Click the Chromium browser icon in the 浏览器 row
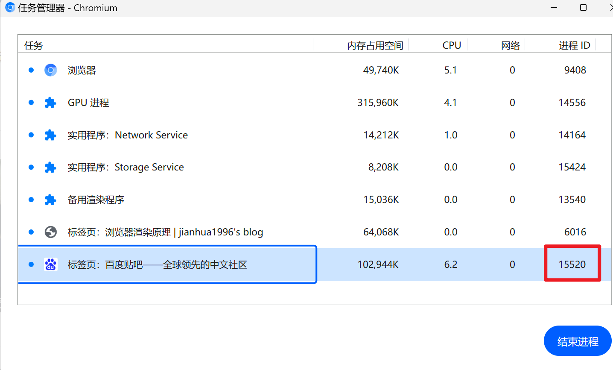The height and width of the screenshot is (370, 613). [x=50, y=70]
